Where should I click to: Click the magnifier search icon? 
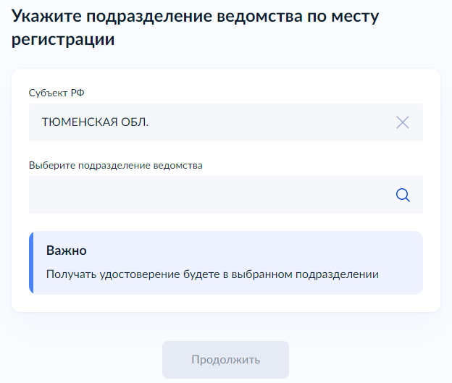tap(403, 195)
